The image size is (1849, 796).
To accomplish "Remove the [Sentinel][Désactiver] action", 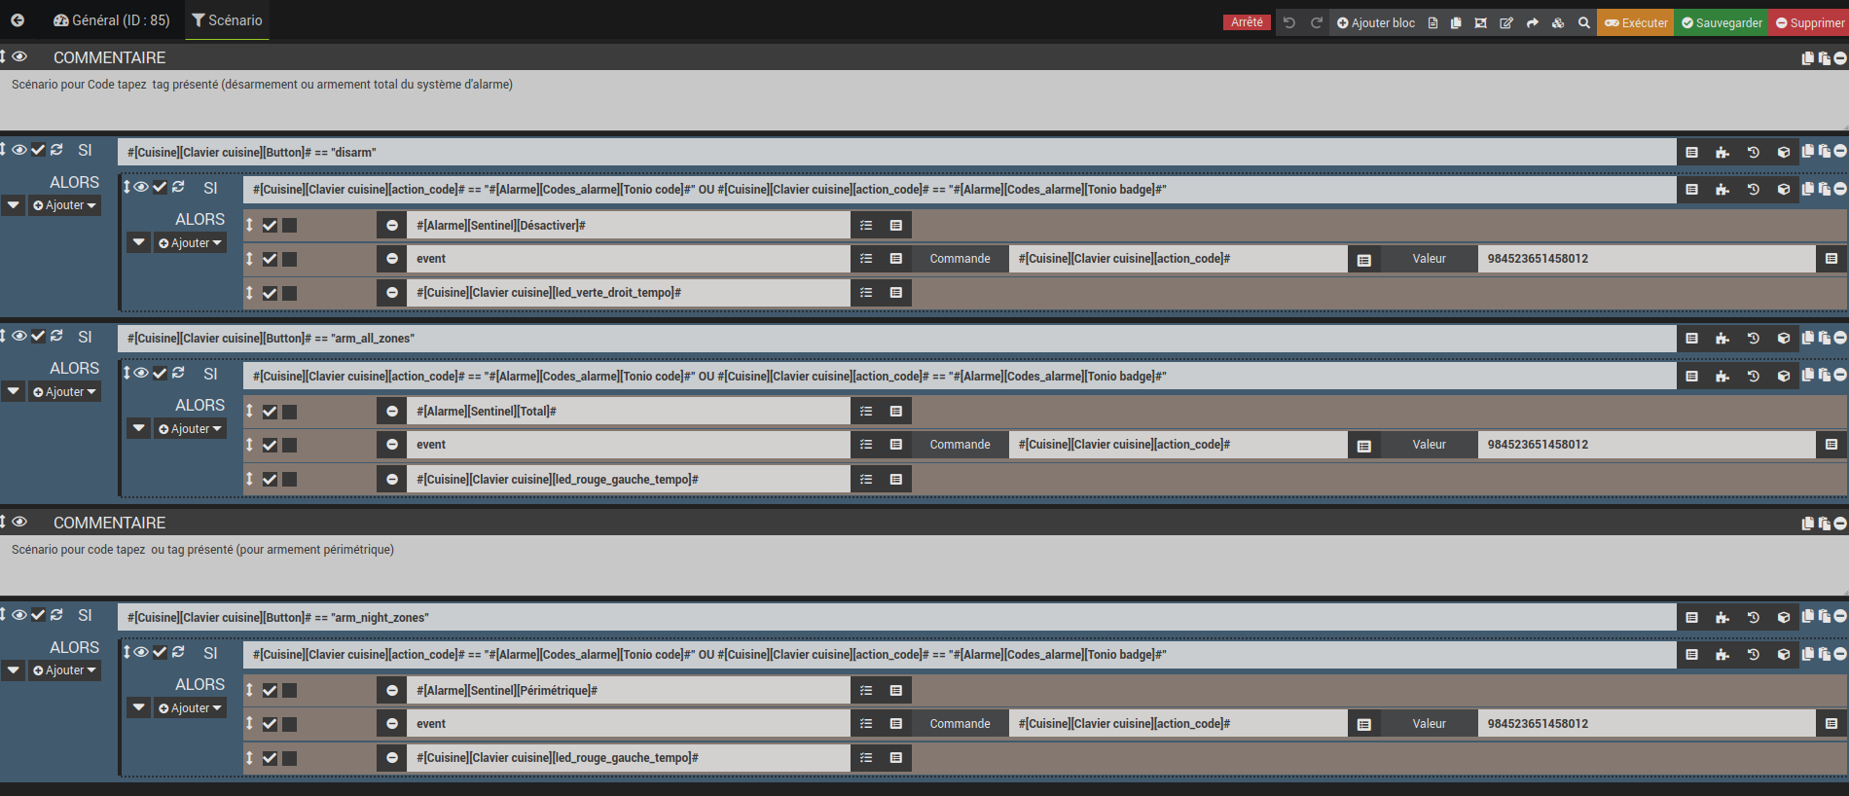I will click(x=392, y=226).
